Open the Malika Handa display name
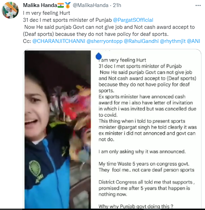Viewport: 205px width, 210px height. (x=40, y=5)
